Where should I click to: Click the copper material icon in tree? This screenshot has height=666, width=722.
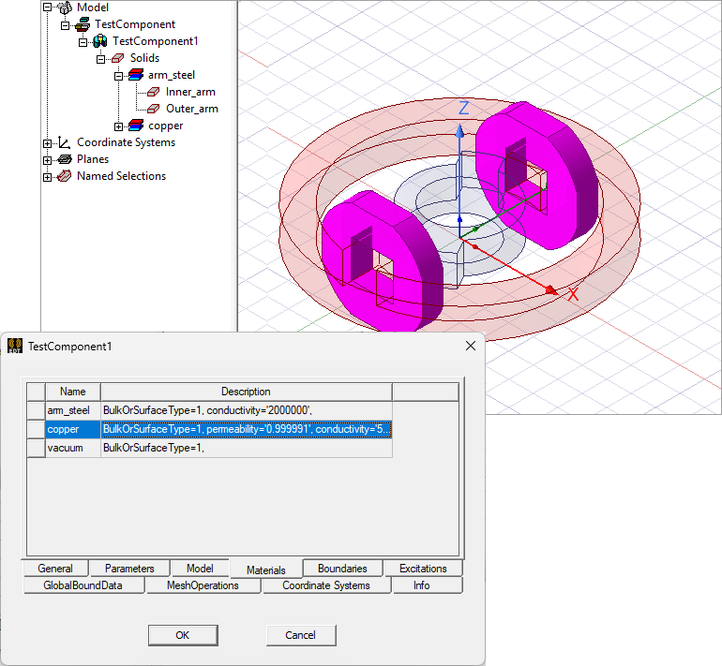click(136, 126)
